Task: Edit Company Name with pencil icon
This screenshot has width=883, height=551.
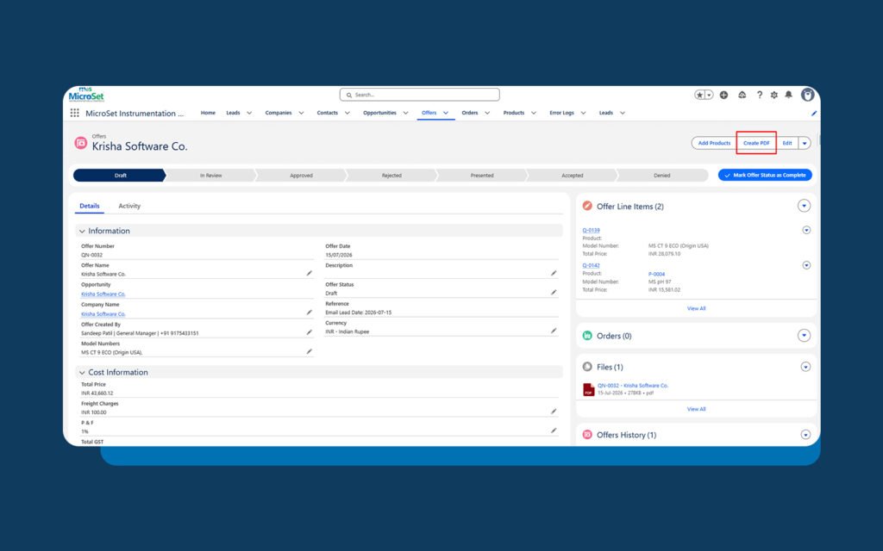Action: point(310,313)
